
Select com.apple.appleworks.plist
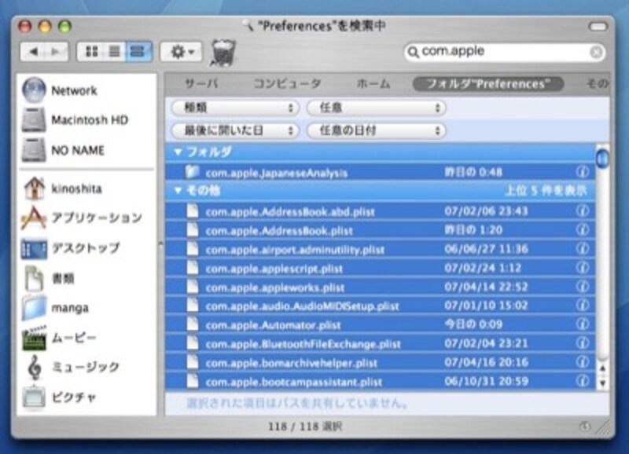(380, 287)
